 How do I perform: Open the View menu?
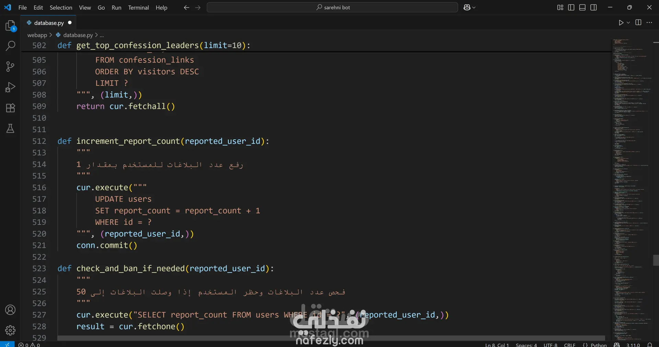[85, 7]
